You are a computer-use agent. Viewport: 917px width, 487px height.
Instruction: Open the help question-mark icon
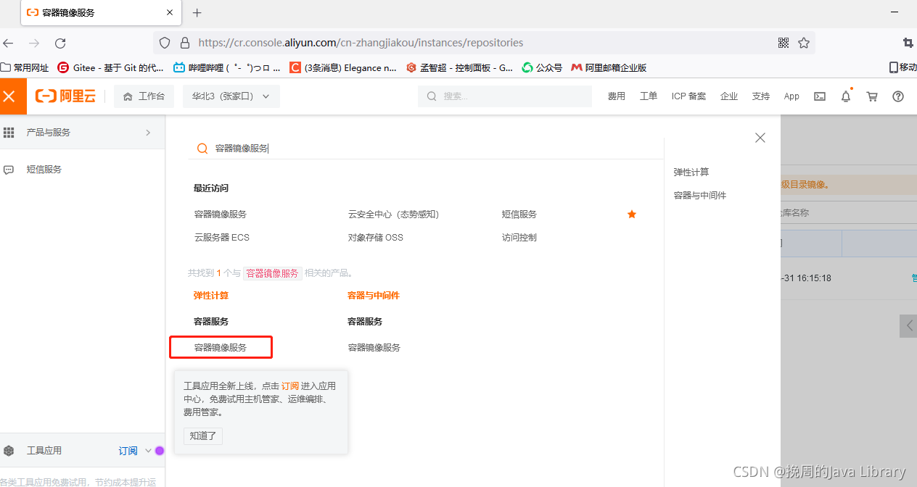(897, 96)
